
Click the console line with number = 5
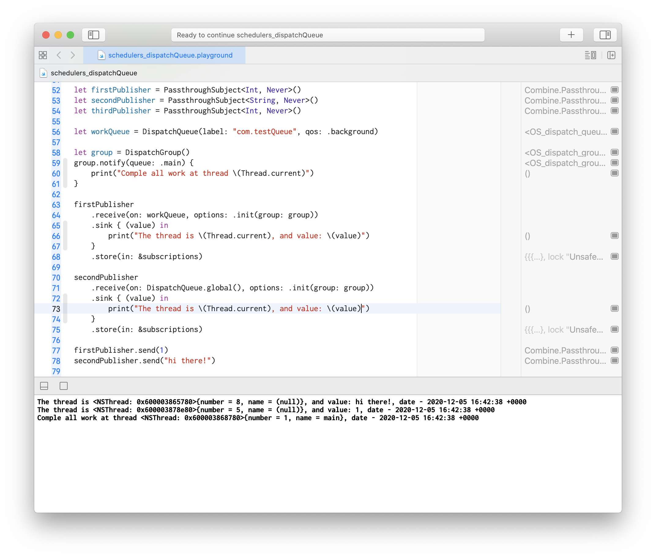(266, 410)
